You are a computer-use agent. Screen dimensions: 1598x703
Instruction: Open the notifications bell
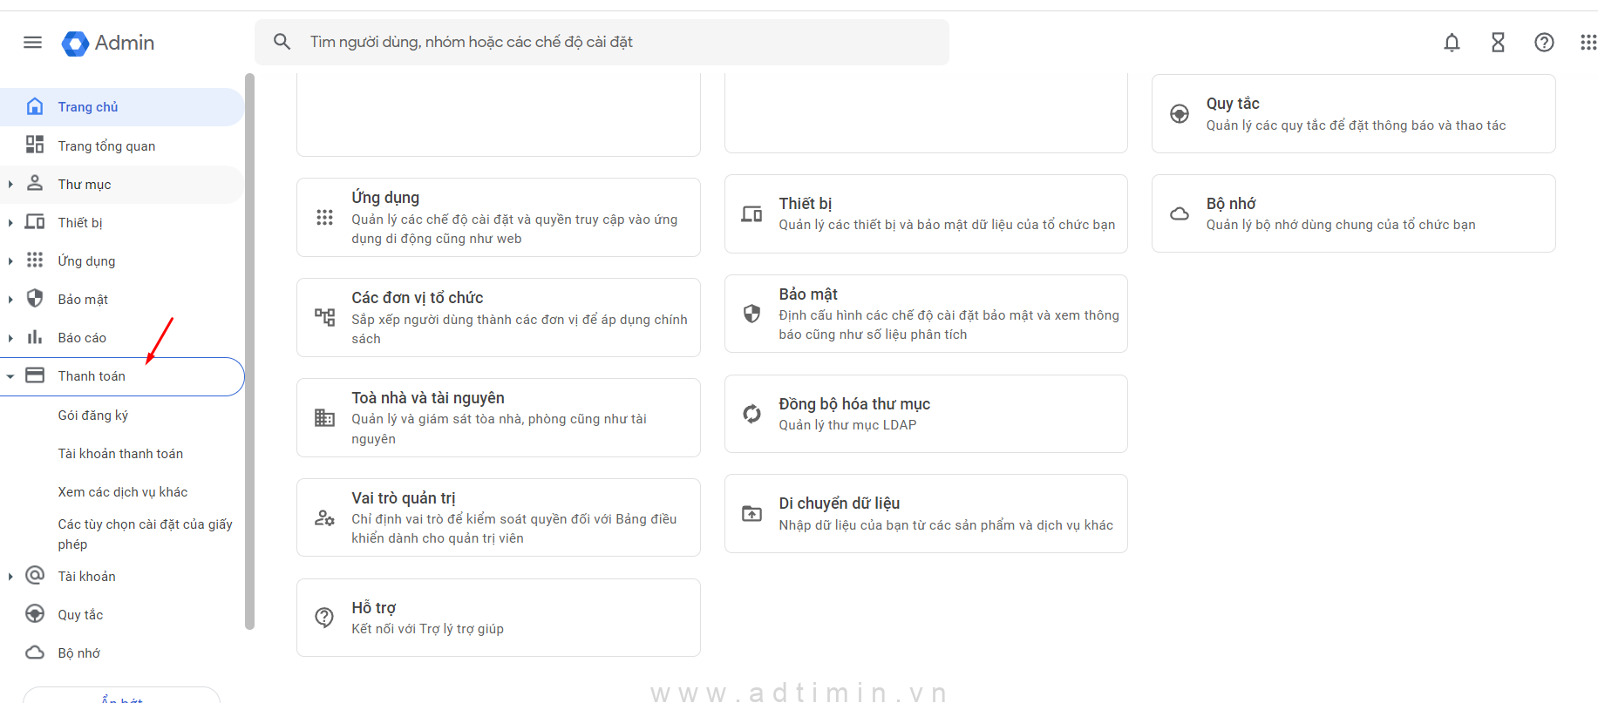1452,42
